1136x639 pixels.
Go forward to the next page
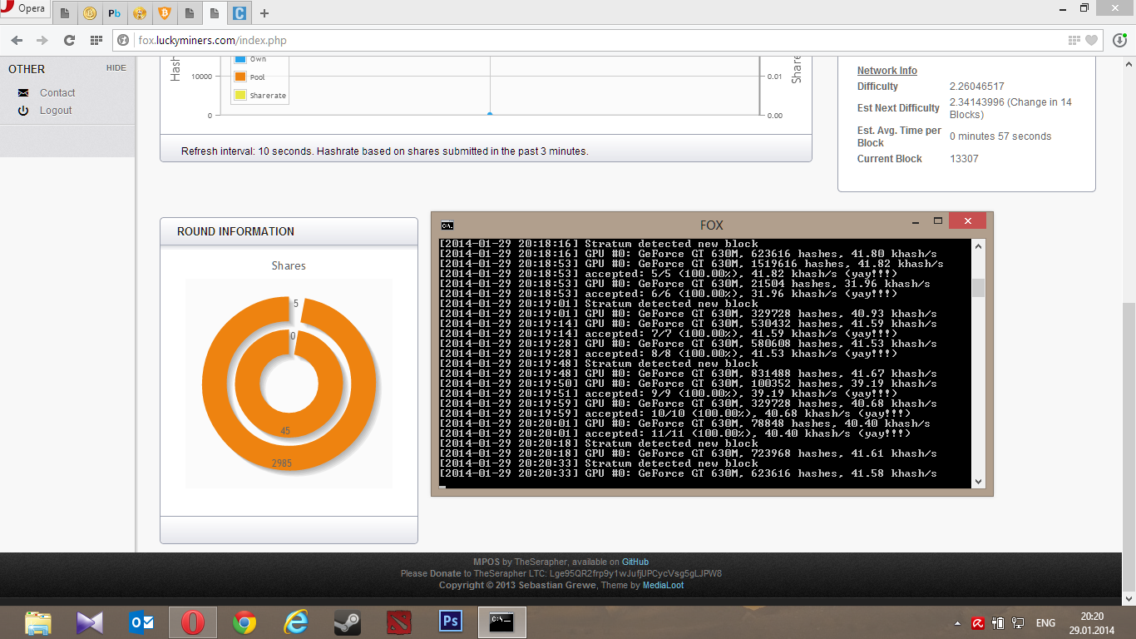pos(42,40)
